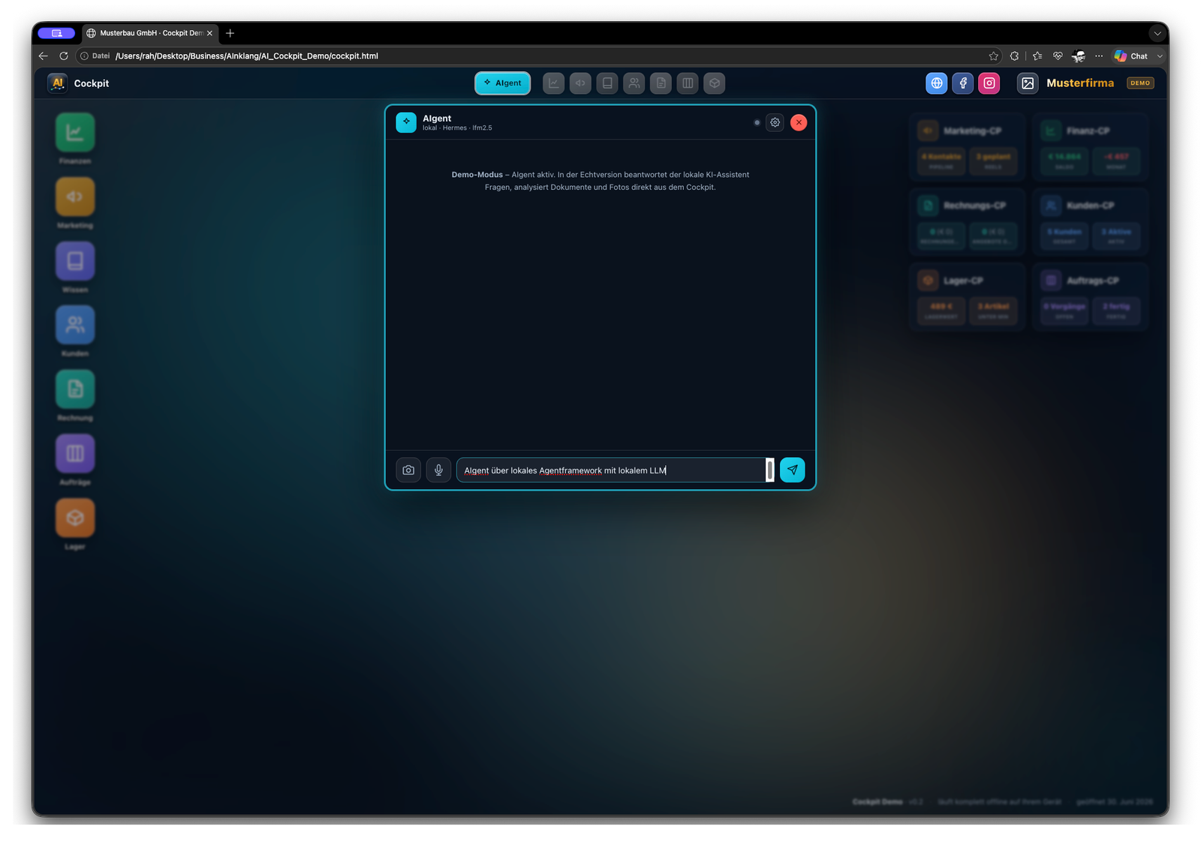Screen dimensions: 1201x859
Task: Expand the tab list chevron
Action: 1157,33
